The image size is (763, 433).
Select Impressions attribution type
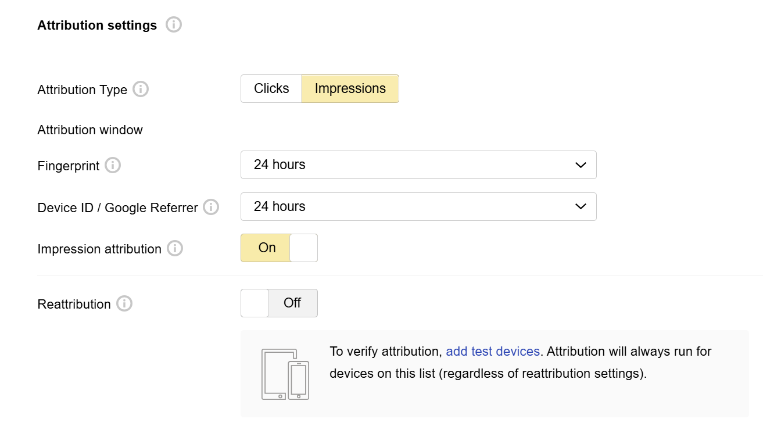coord(350,89)
